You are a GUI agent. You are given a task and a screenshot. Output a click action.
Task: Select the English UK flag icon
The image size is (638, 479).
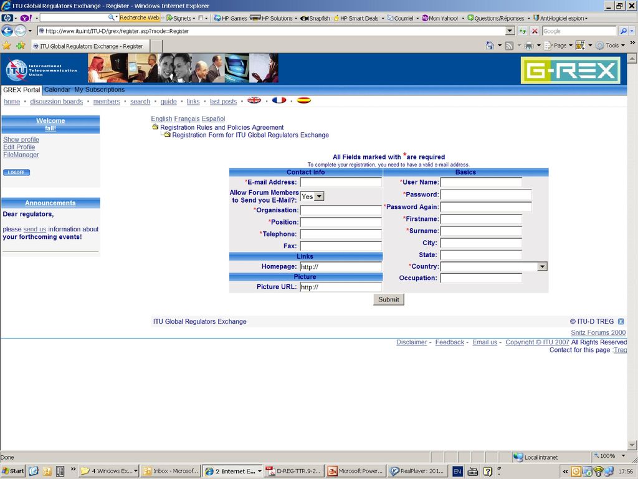click(254, 100)
